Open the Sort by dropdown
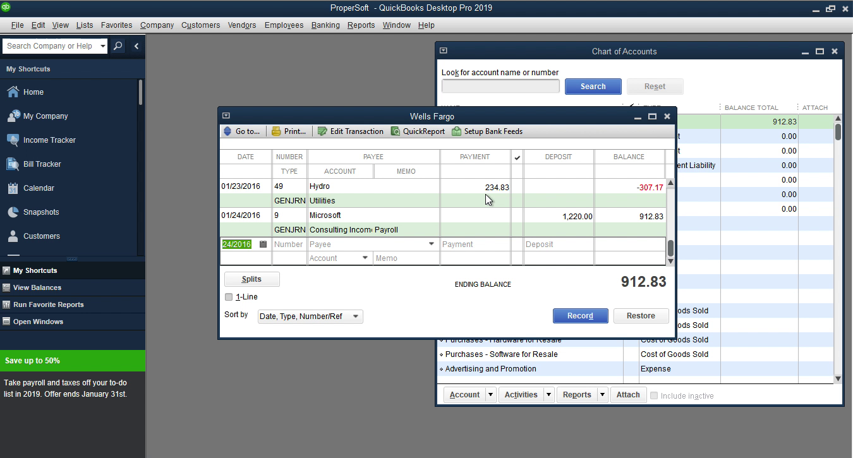Screen dimensions: 853x458 click(355, 316)
